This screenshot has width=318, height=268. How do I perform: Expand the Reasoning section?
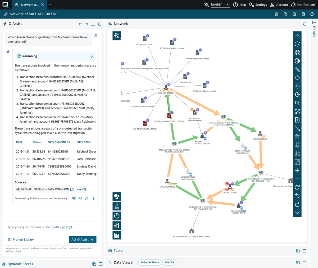(92, 56)
